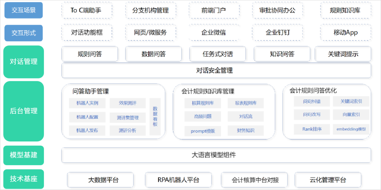Screen dimensions: 381x190
Task: Open the RPA机器人平台 box
Action: click(x=178, y=180)
